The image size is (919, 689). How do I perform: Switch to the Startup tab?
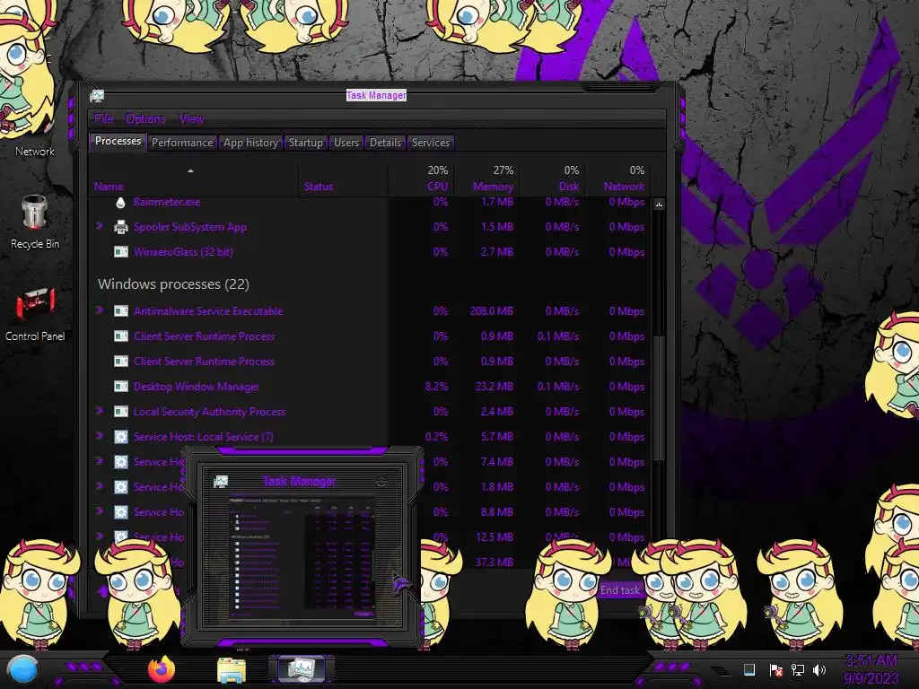click(305, 143)
